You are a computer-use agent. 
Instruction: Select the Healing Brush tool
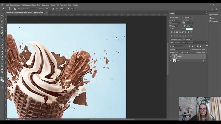2,33
